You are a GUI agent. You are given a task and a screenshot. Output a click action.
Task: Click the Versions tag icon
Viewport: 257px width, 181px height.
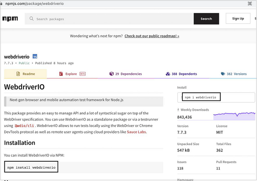click(x=223, y=74)
